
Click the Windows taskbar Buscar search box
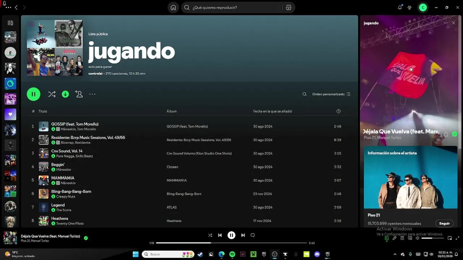168,254
